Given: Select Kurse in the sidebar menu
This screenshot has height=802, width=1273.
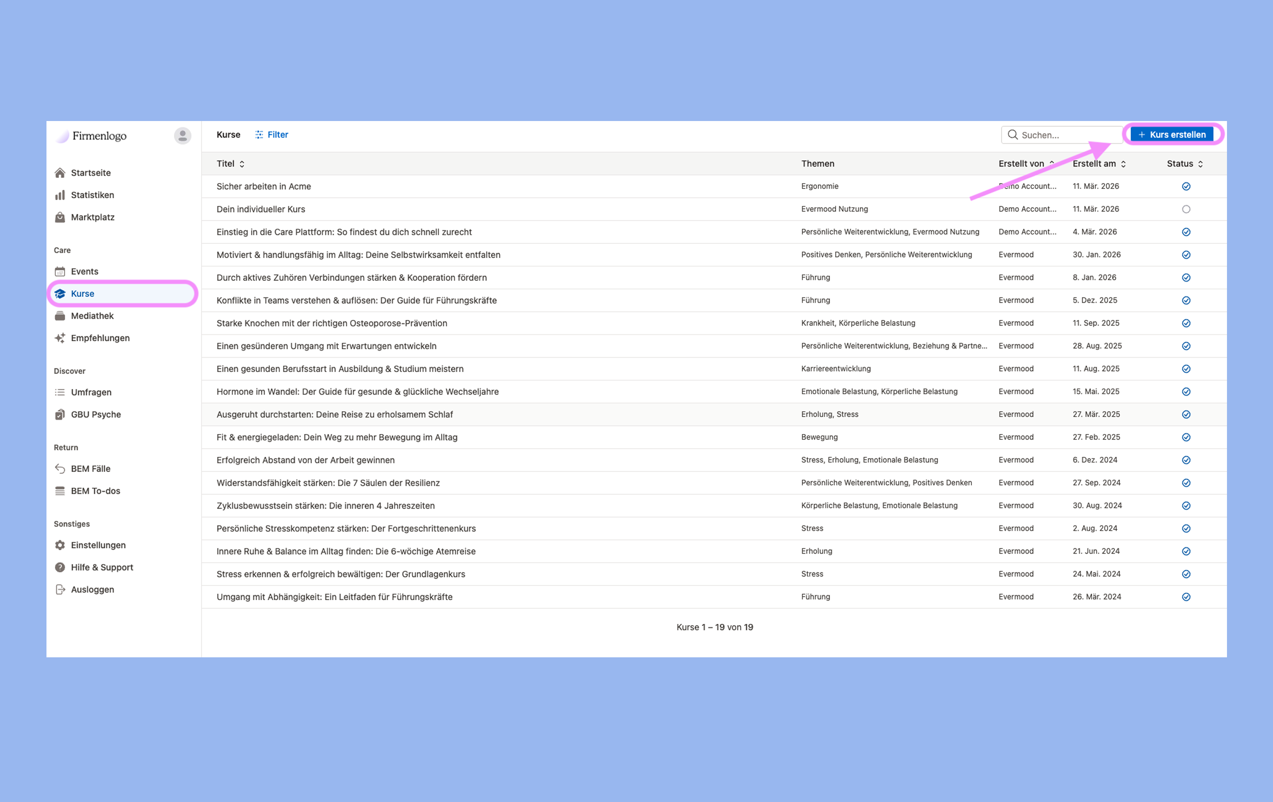Looking at the screenshot, I should (x=83, y=294).
